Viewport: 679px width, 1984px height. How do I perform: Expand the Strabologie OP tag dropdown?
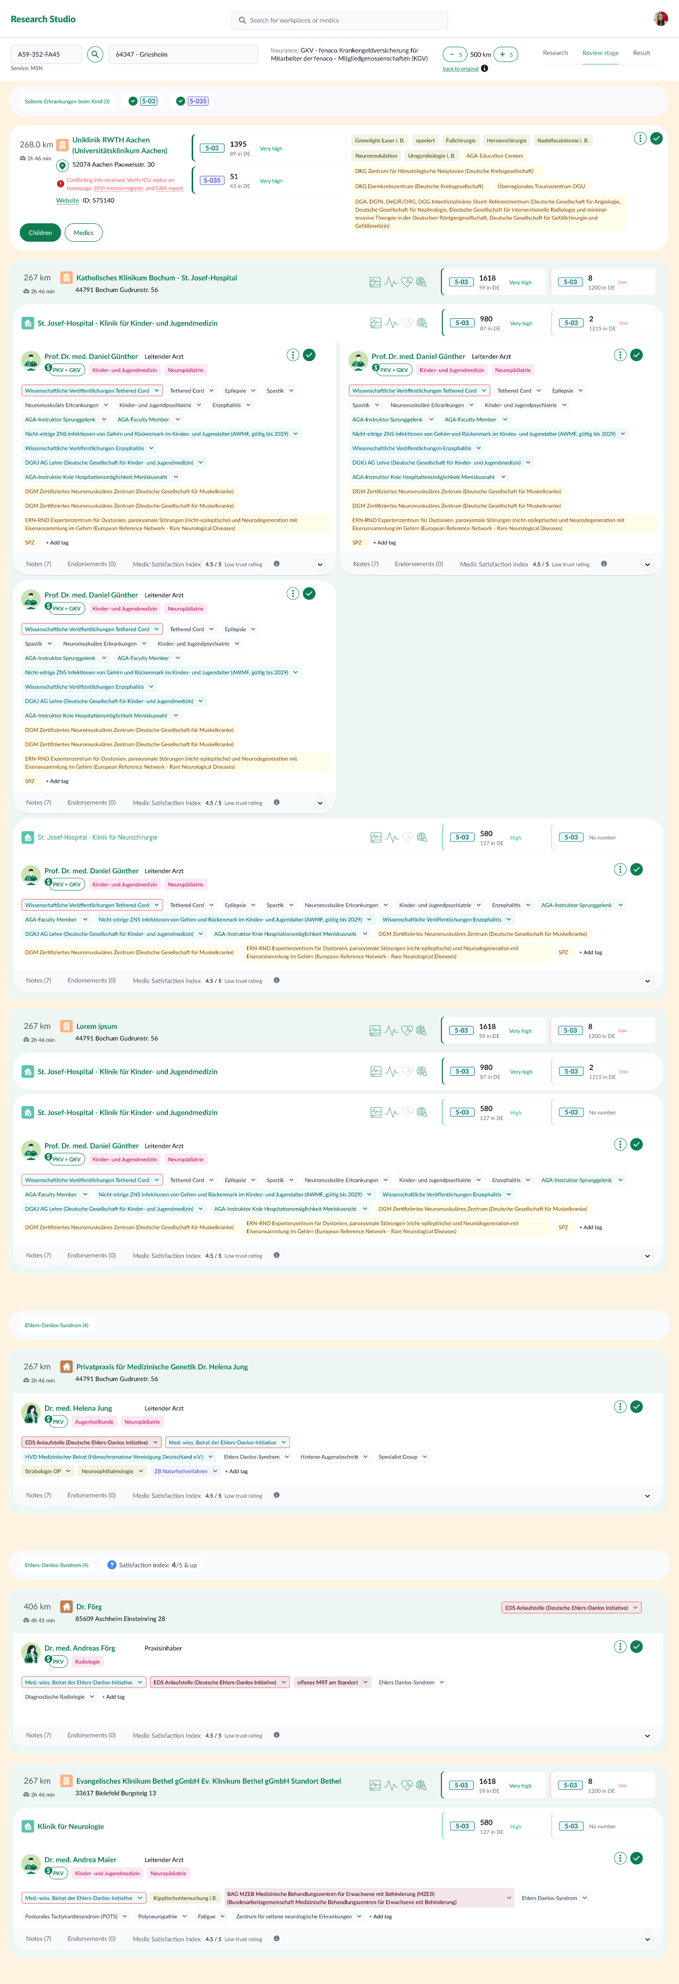point(68,1471)
